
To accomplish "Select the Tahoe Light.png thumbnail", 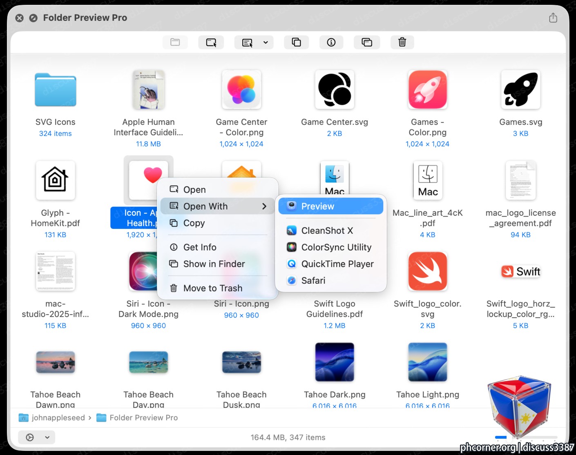I will (428, 362).
